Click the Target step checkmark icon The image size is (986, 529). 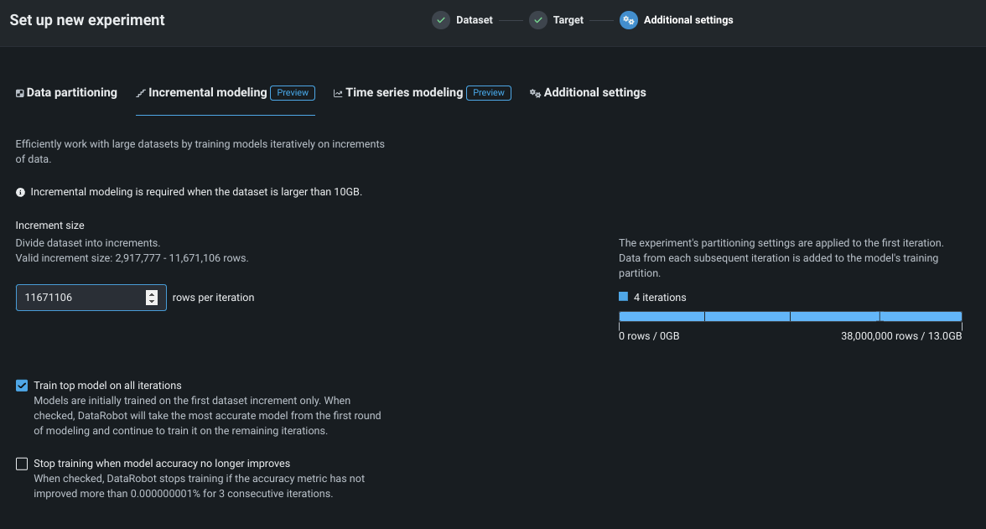pos(538,20)
